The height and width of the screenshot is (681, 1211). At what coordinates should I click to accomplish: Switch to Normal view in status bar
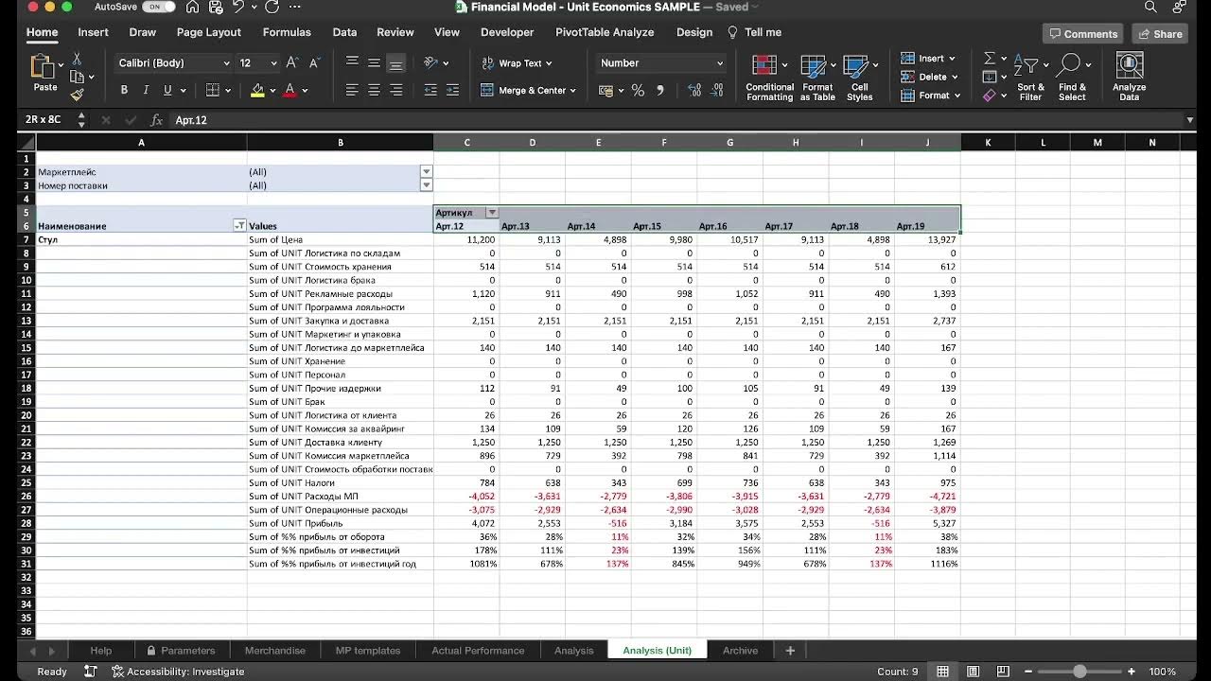(942, 672)
